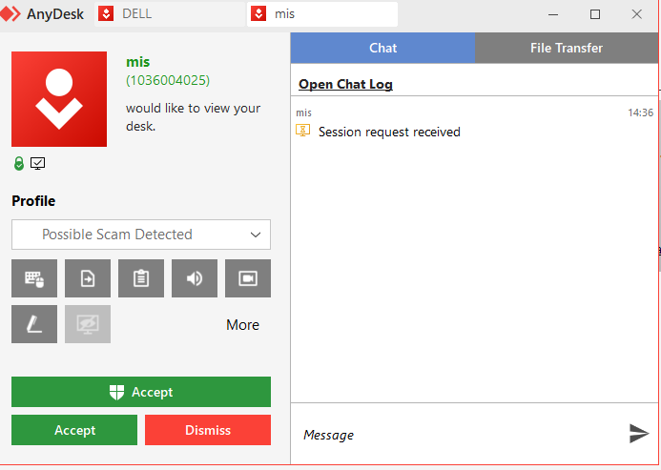661x470 pixels.
Task: Click the 14:36 timestamp
Action: coord(640,112)
